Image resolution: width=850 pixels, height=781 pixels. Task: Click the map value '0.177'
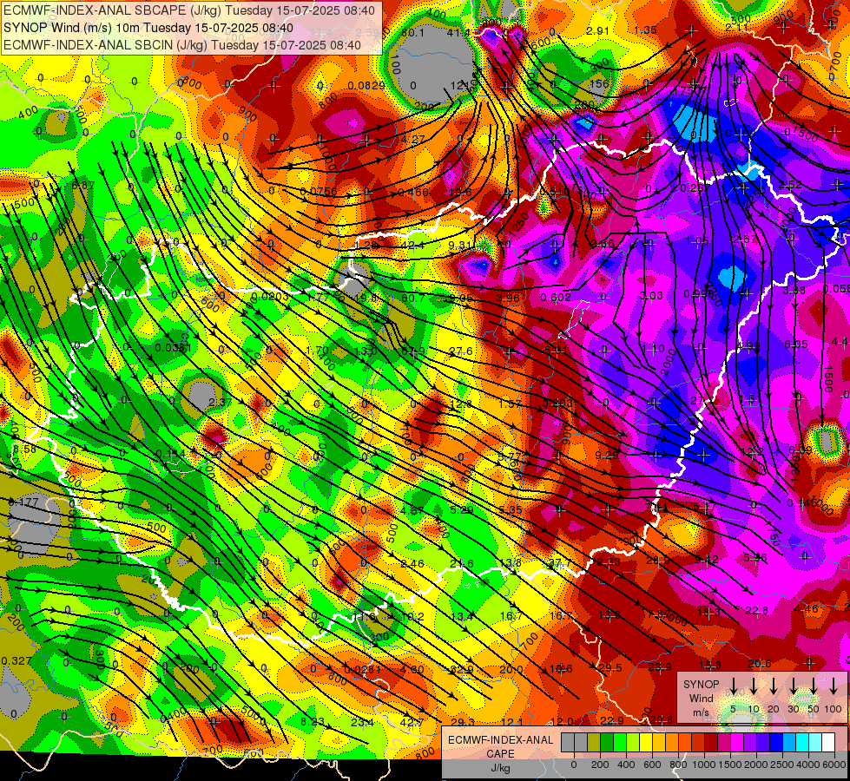(x=23, y=502)
